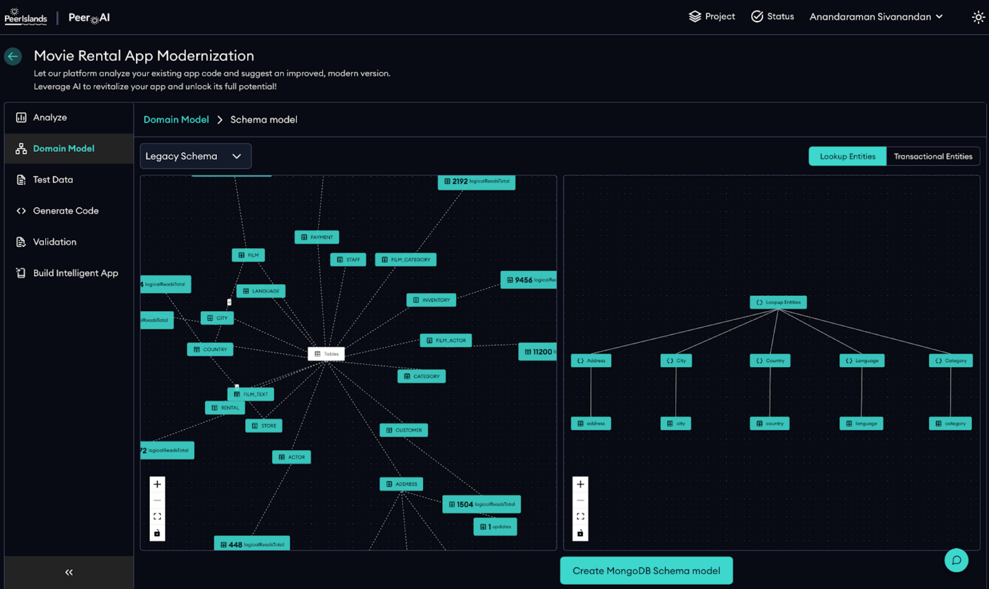
Task: Open the chat bubble in the corner
Action: coord(956,560)
